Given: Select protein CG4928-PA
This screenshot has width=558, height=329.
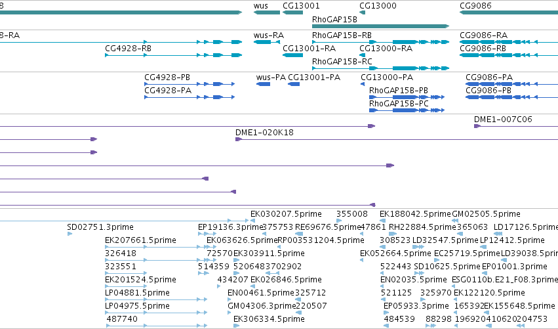Looking at the screenshot, I should (x=168, y=91).
